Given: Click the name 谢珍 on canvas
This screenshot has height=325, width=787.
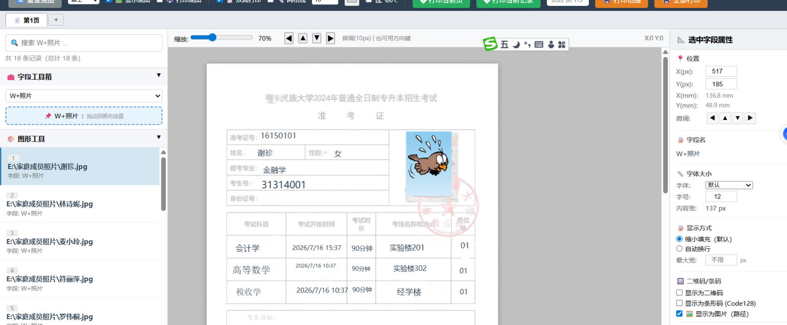Looking at the screenshot, I should tap(265, 153).
